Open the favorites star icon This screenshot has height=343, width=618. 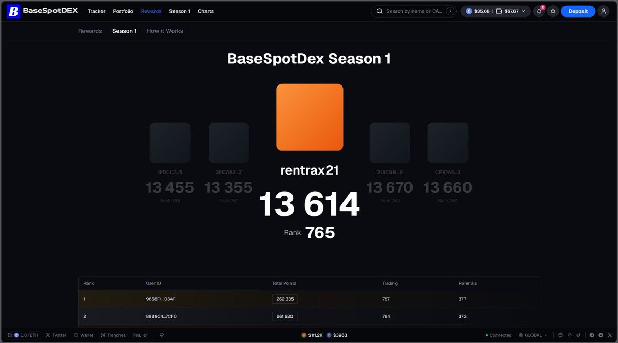pyautogui.click(x=553, y=11)
